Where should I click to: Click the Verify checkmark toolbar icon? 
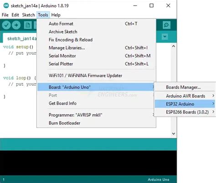pyautogui.click(x=6, y=25)
